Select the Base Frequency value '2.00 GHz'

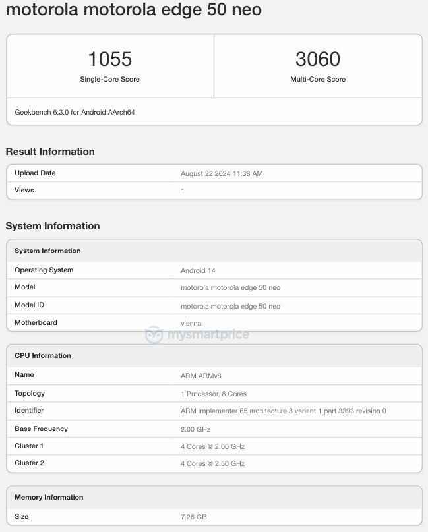(195, 430)
